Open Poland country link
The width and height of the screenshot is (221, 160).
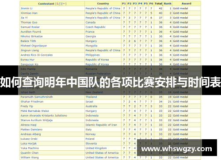click(90, 139)
